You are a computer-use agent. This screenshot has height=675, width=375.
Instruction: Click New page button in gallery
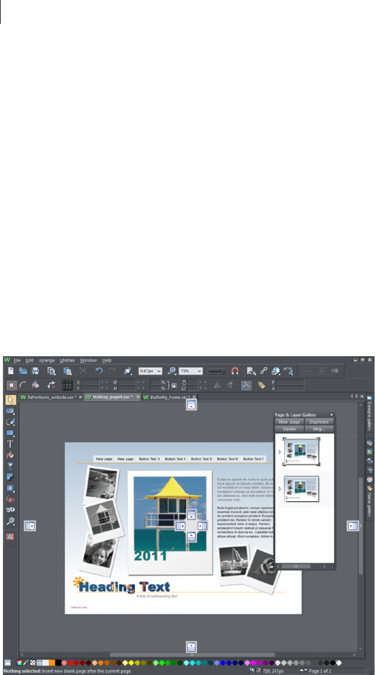(x=289, y=422)
